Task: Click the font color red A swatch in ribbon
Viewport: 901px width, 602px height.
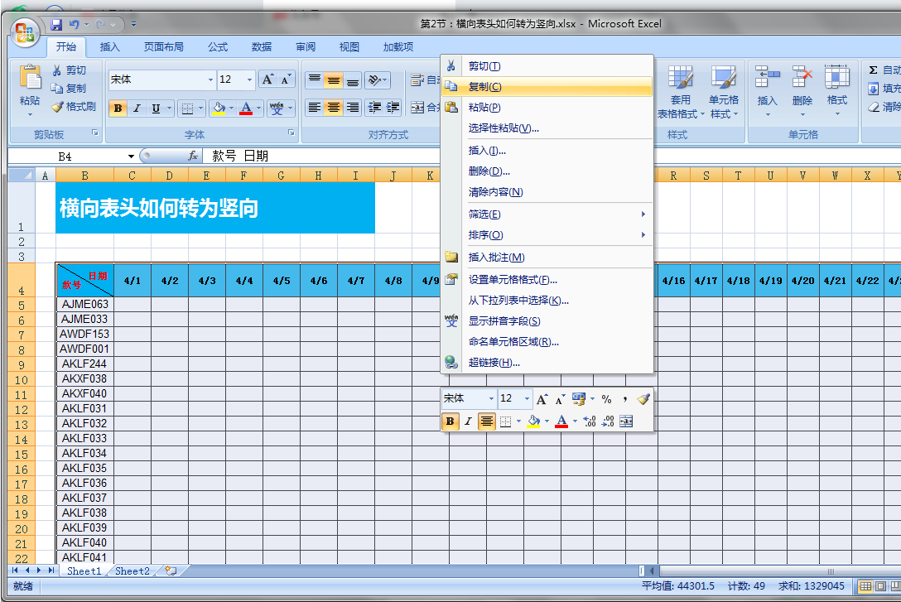Action: click(245, 108)
